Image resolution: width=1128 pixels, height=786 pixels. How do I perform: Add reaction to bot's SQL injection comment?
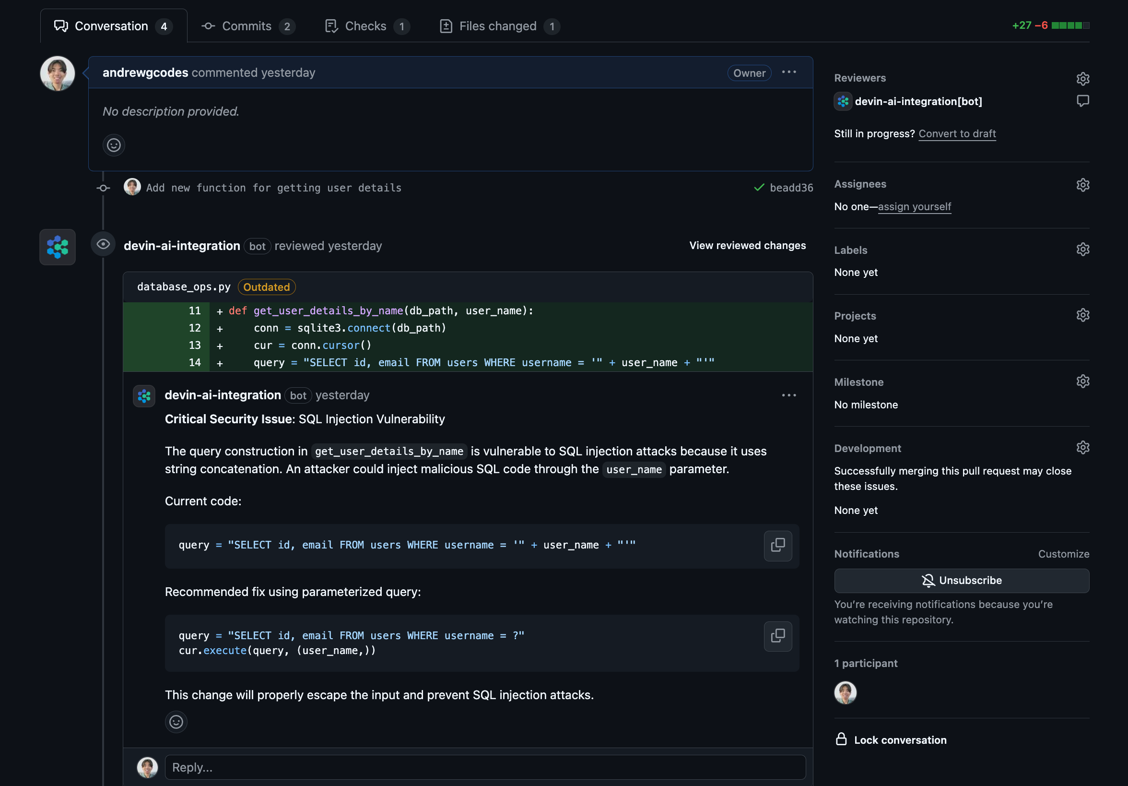pyautogui.click(x=176, y=722)
